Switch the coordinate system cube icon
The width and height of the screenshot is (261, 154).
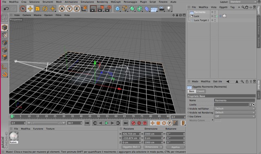[84, 9]
